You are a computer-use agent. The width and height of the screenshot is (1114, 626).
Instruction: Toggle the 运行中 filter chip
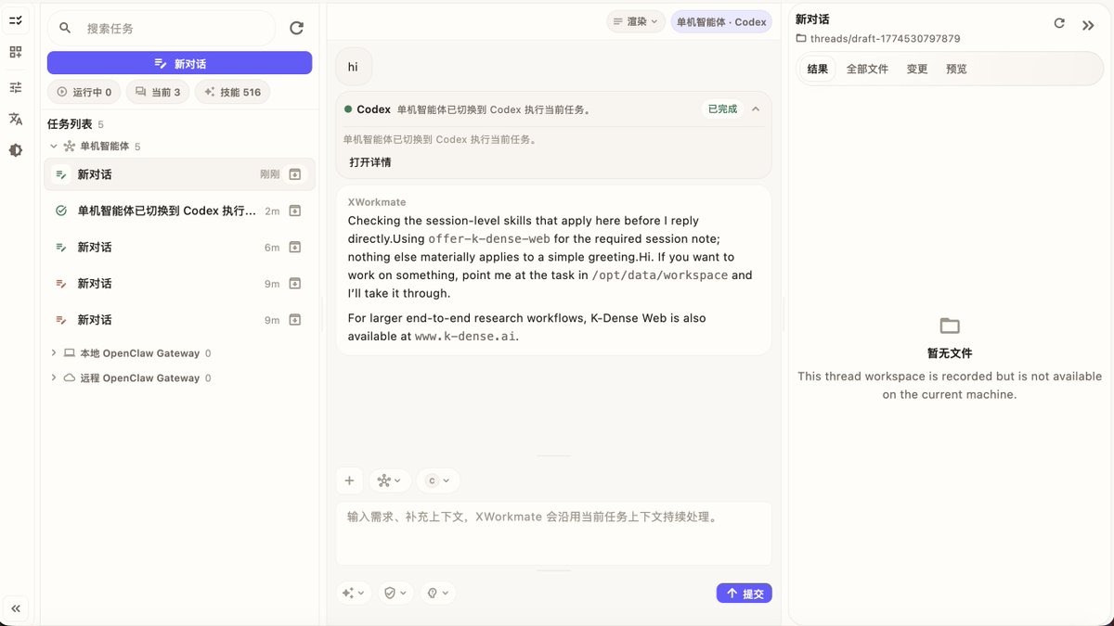click(84, 92)
